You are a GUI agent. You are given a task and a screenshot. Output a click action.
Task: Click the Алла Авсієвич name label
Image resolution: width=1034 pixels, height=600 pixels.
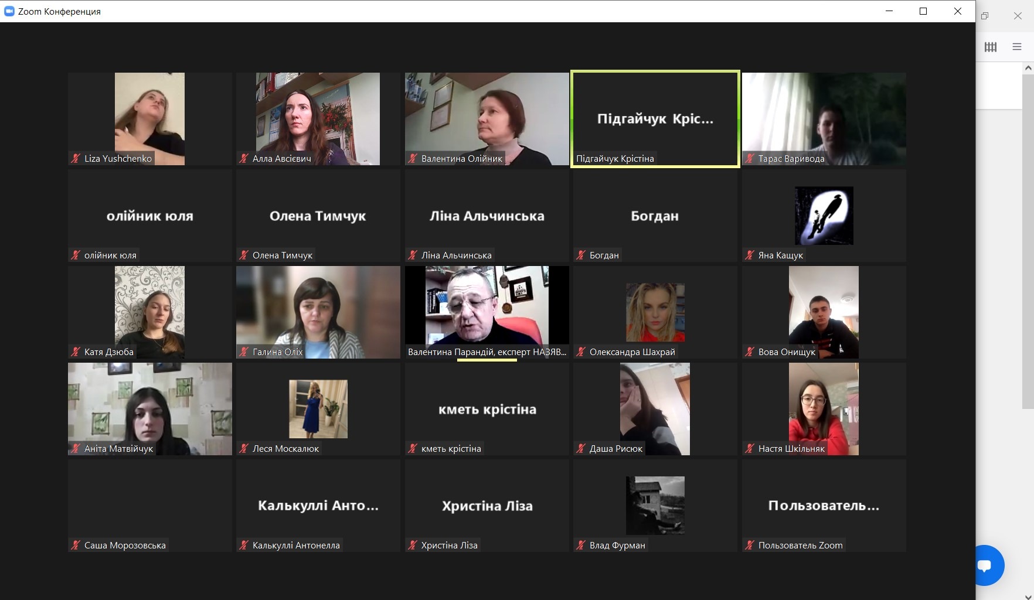click(281, 158)
